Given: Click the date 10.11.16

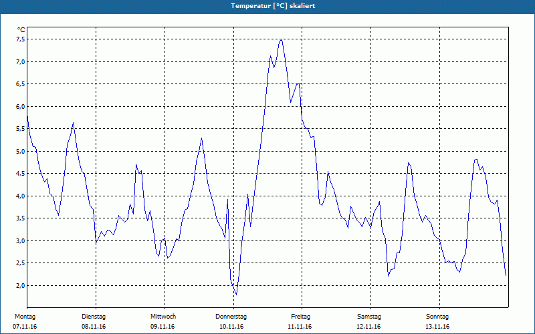Looking at the screenshot, I should (x=231, y=327).
